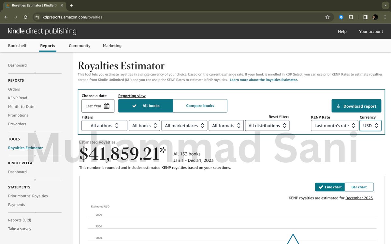The width and height of the screenshot is (391, 244).
Task: Open the browser extensions puzzle icon
Action: pyautogui.click(x=351, y=17)
